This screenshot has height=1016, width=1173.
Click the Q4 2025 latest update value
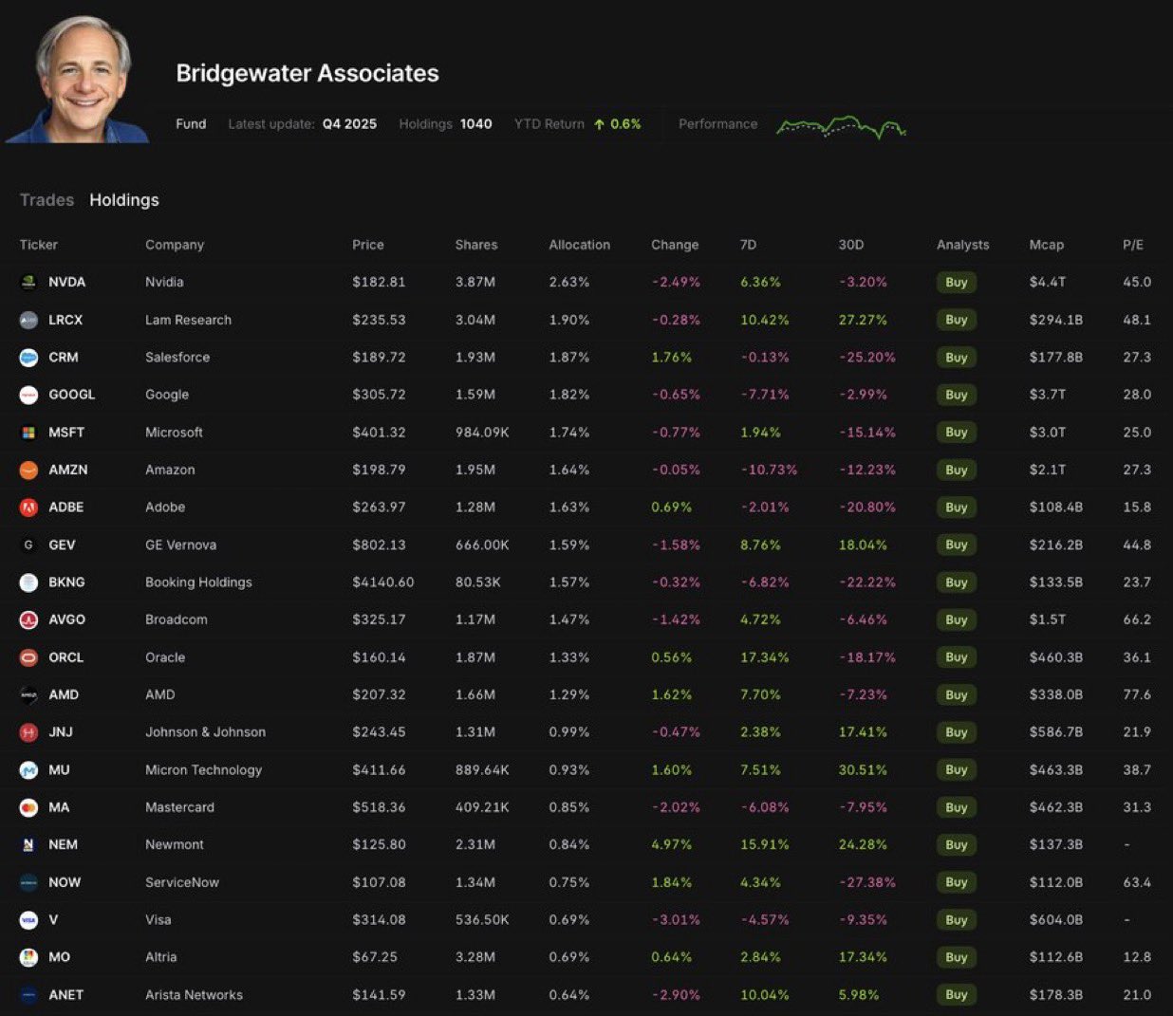point(349,124)
